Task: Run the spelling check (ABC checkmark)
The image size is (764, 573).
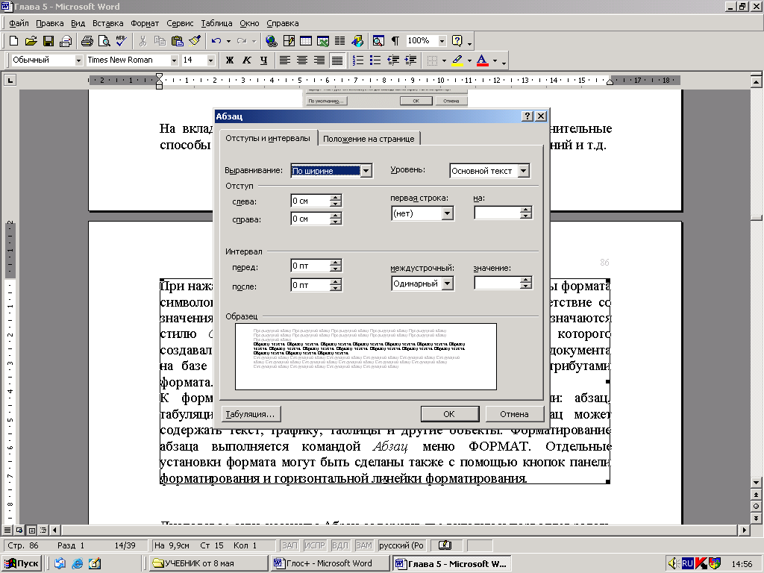Action: coord(122,41)
